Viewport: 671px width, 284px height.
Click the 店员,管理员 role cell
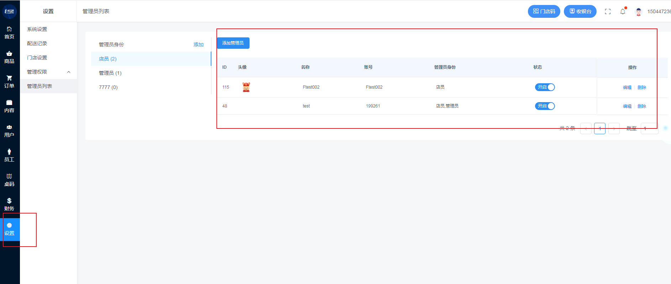447,106
